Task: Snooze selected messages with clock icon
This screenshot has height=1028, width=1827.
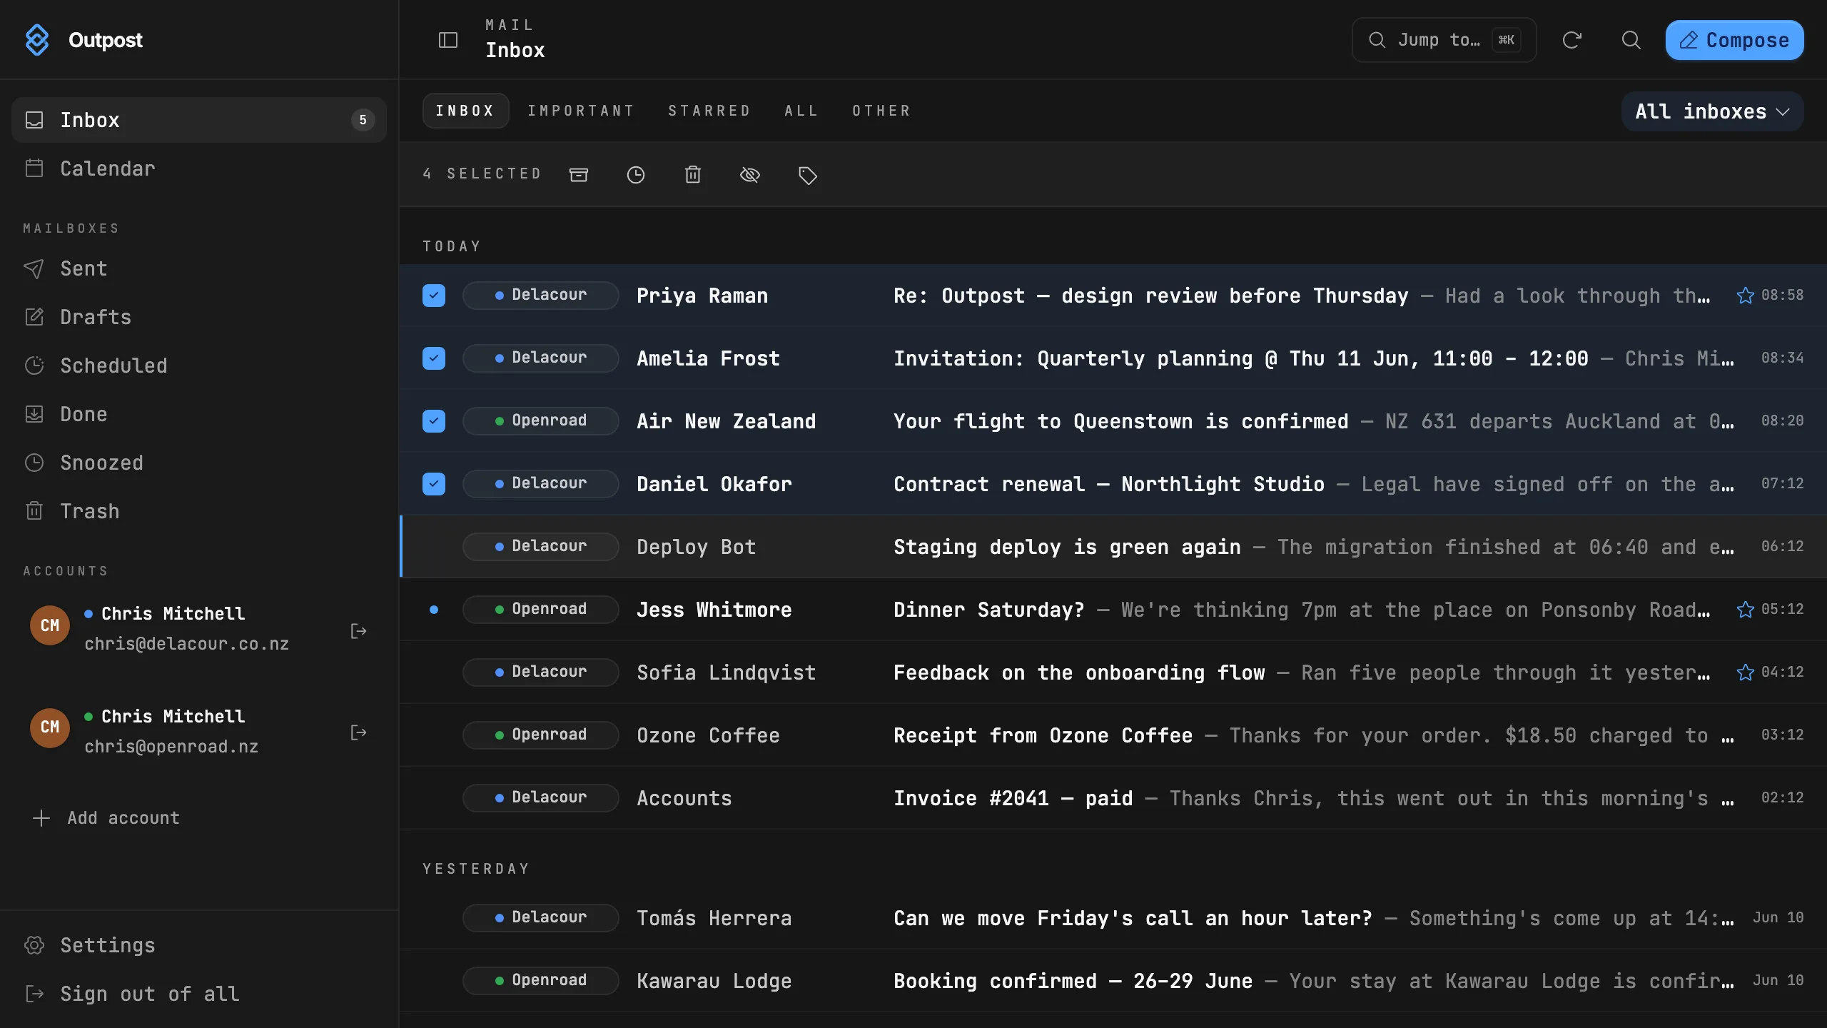Action: point(636,175)
